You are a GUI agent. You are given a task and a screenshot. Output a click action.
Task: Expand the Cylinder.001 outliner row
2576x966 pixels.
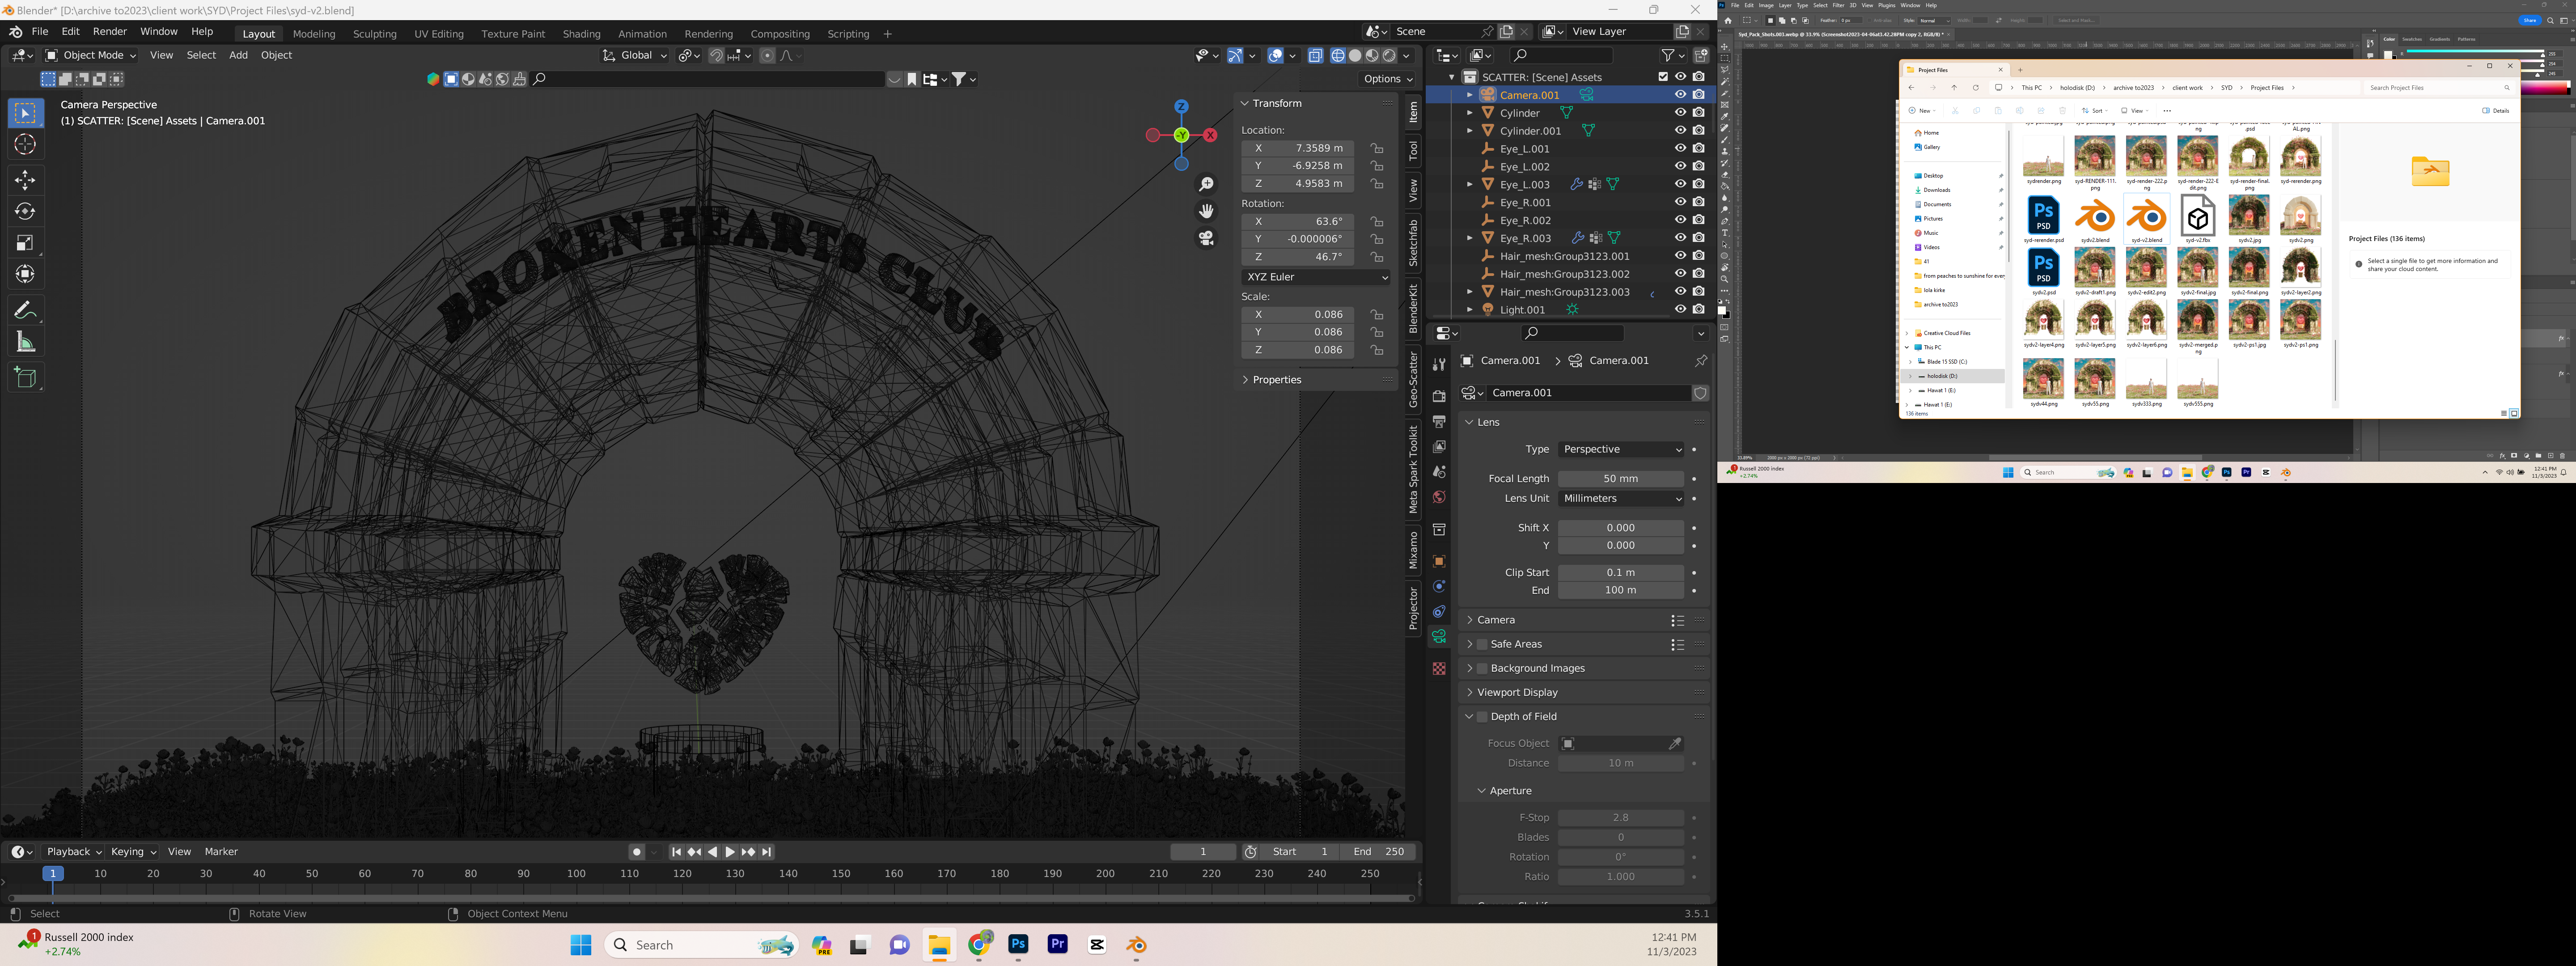click(x=1469, y=131)
